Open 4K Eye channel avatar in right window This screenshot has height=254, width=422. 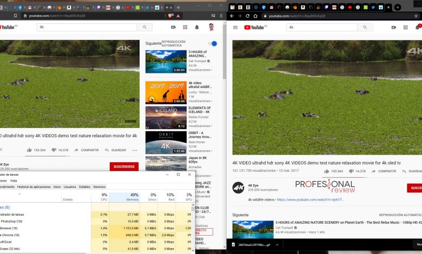[x=239, y=188]
